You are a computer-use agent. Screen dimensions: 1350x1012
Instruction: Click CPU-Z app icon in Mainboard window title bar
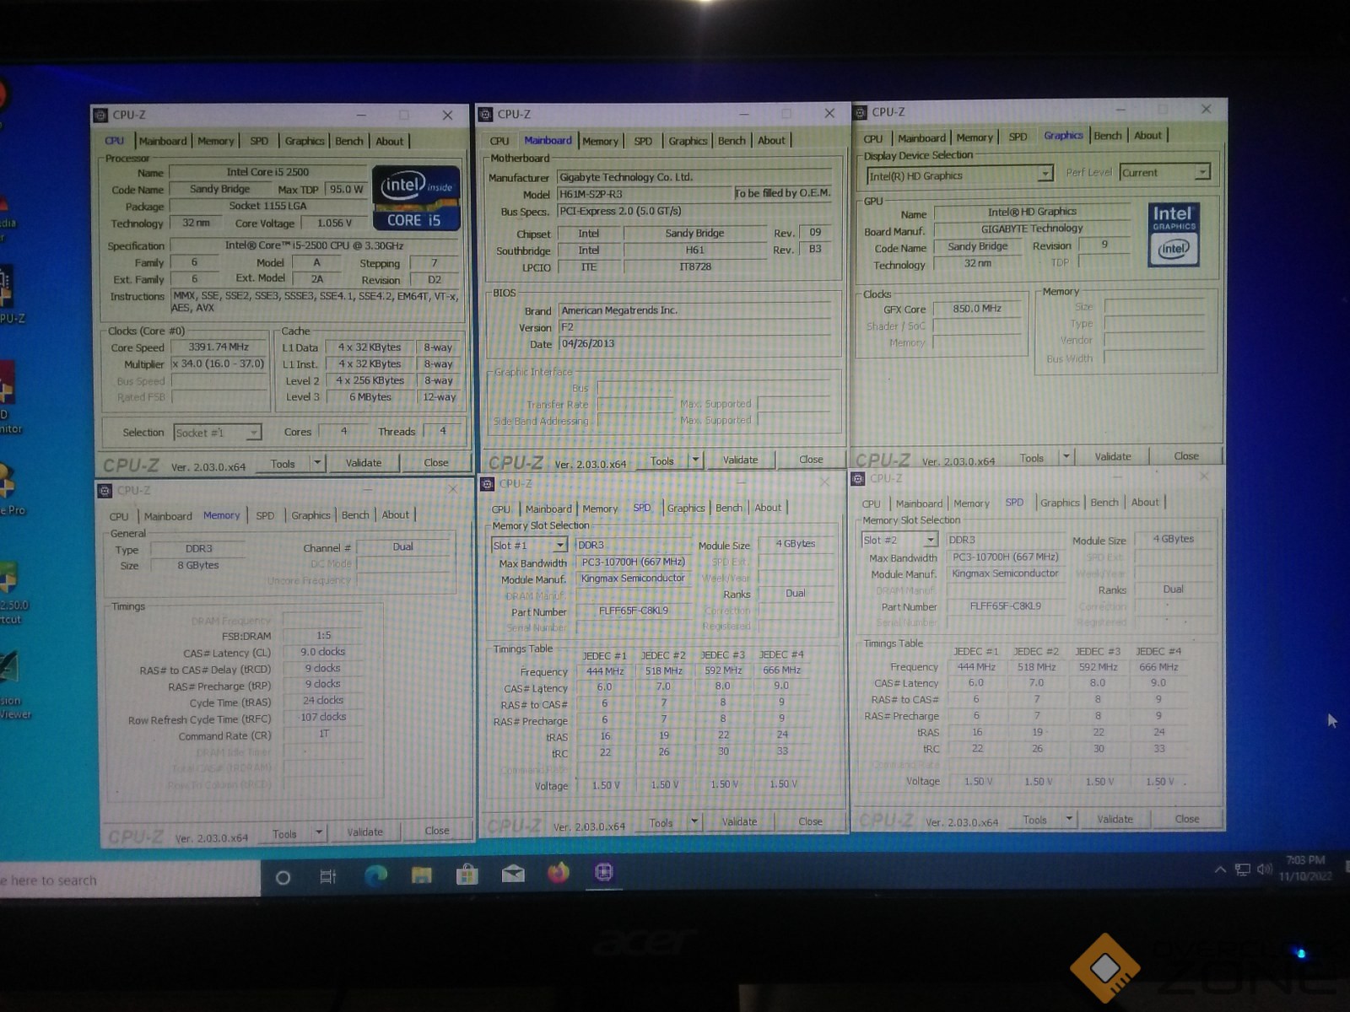(x=485, y=114)
